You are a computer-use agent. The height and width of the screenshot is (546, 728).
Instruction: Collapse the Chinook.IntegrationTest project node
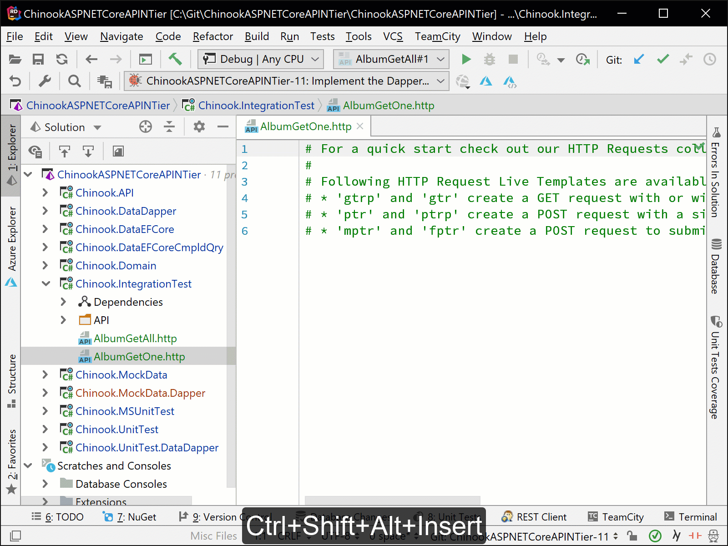point(45,283)
